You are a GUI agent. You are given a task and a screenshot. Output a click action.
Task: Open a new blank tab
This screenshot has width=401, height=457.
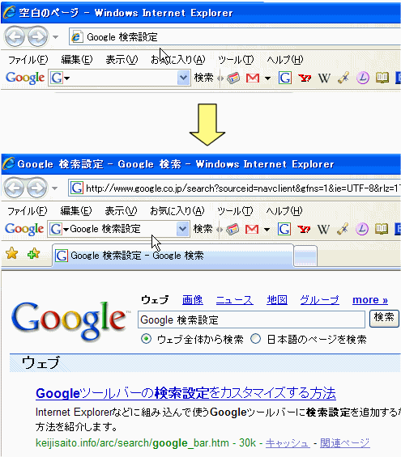[x=305, y=256]
